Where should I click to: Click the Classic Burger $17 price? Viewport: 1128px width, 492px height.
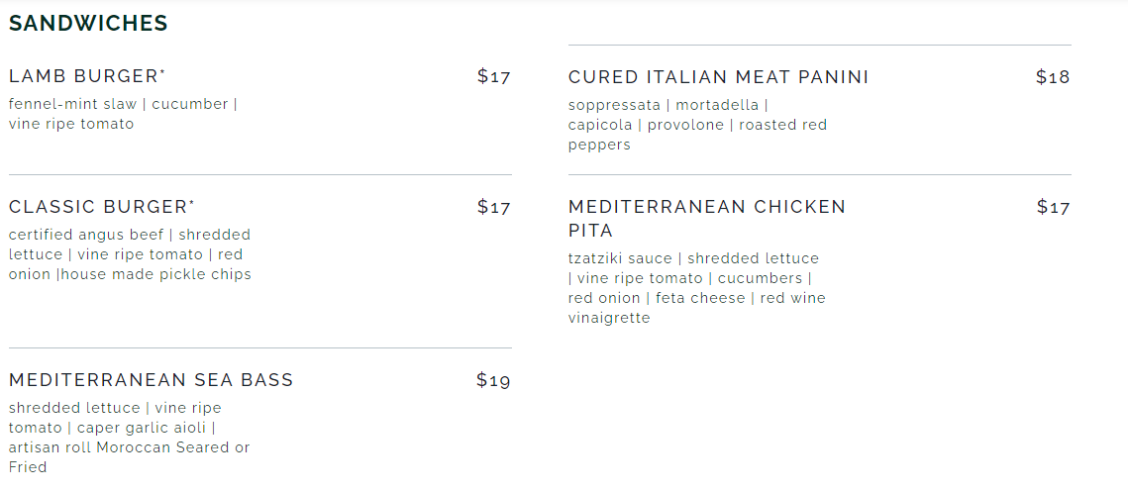[x=493, y=207]
